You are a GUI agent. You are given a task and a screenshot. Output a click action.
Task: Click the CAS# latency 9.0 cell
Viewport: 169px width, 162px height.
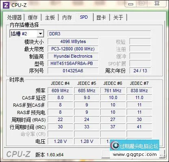click(x=87, y=97)
